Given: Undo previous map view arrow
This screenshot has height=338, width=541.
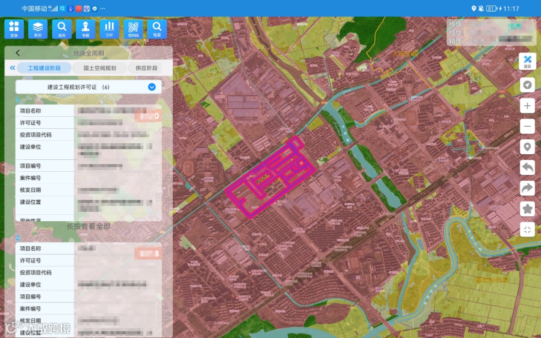Looking at the screenshot, I should (x=527, y=168).
